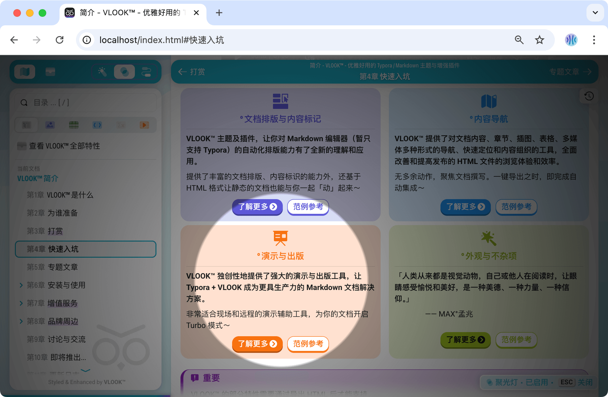Open the media filter in the sidebar
This screenshot has width=608, height=397.
(x=144, y=125)
